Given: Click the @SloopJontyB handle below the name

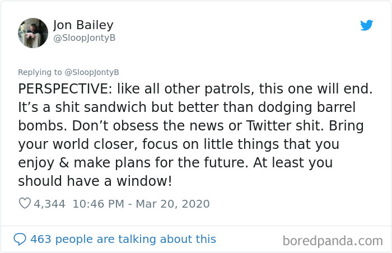Looking at the screenshot, I should click(84, 38).
